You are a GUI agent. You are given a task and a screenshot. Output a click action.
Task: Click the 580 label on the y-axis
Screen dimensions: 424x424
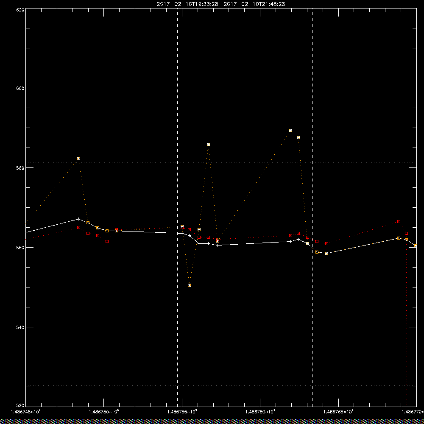(21, 167)
